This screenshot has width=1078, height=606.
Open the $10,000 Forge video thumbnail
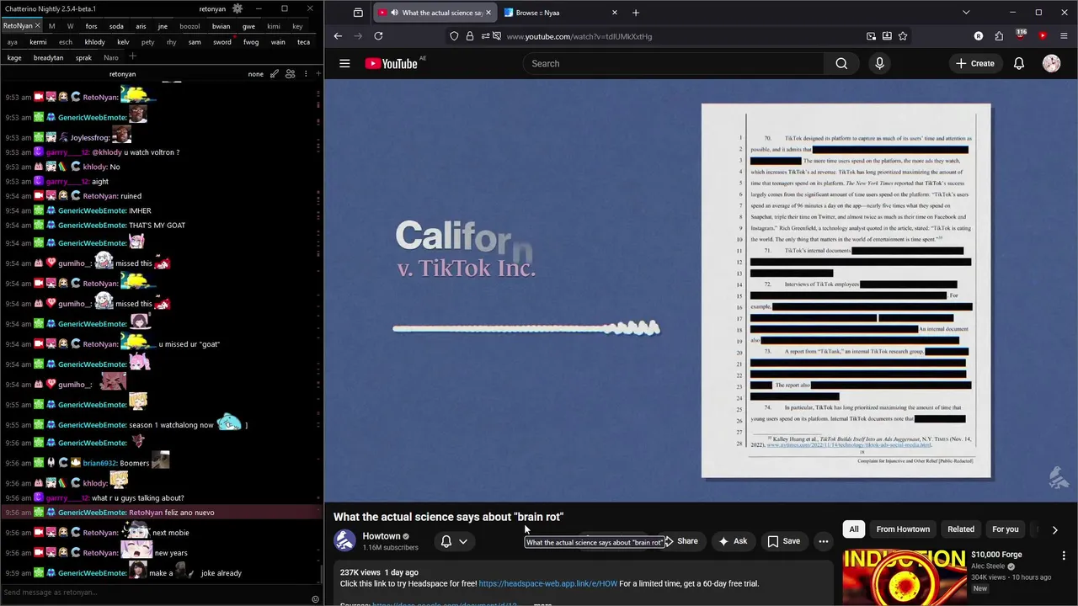pos(905,577)
